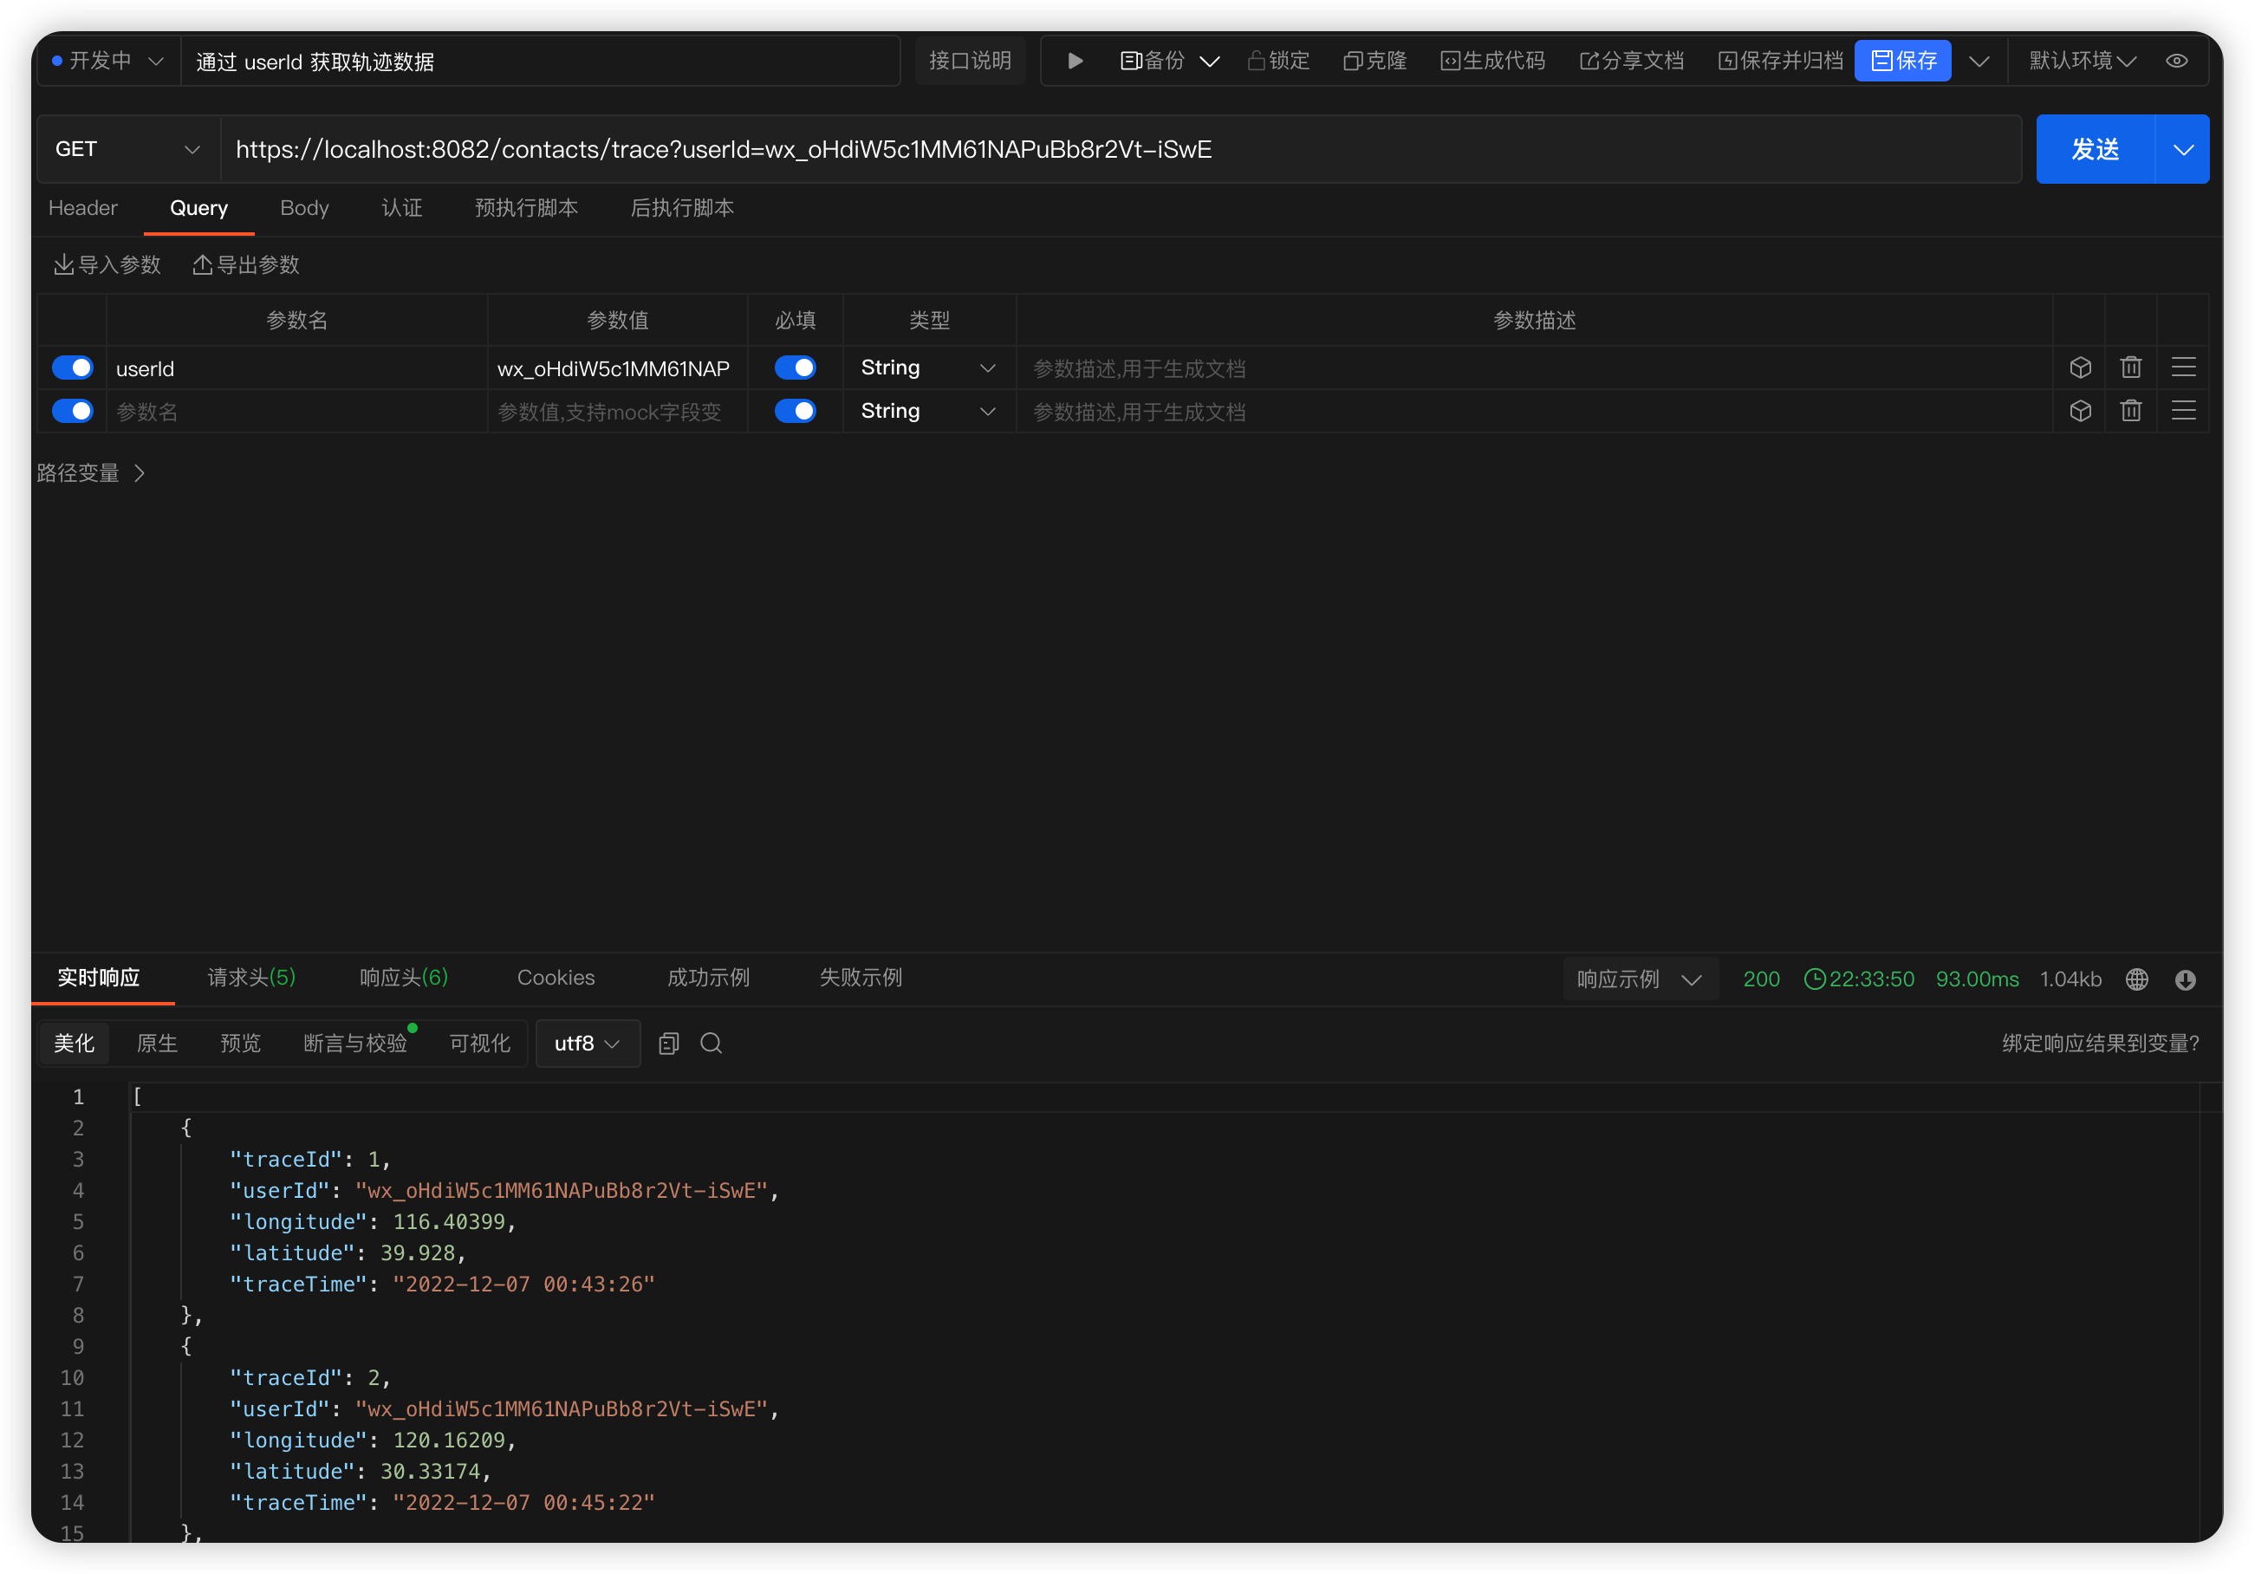
Task: Click the cube icon in userId row
Action: (x=2080, y=368)
